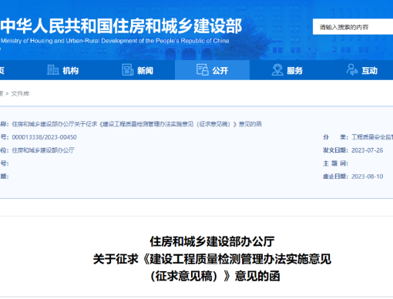393x299 pixels.
Task: Click heading line （征求意见稿）》意见的函
Action: [215, 276]
